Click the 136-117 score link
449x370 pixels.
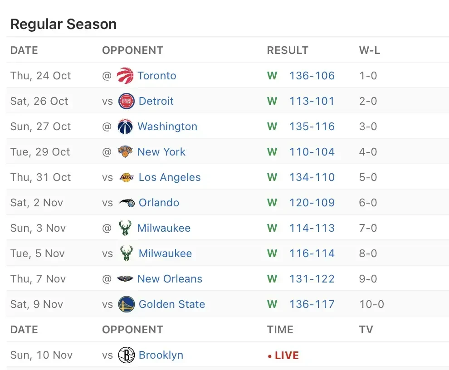[312, 304]
